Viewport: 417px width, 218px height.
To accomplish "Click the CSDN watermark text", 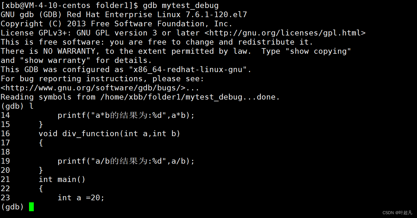I will coord(397,213).
